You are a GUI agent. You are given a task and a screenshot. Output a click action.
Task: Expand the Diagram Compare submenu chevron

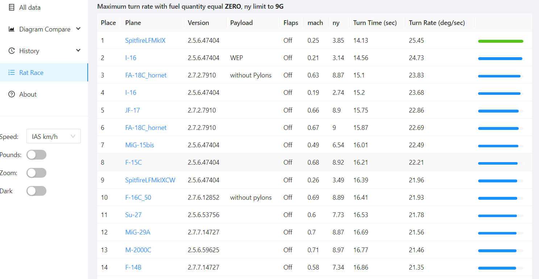[78, 29]
